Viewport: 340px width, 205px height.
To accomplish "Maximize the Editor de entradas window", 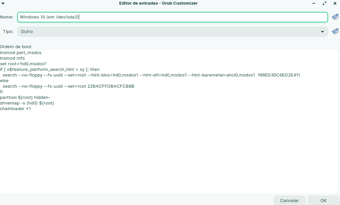I will click(324, 3).
